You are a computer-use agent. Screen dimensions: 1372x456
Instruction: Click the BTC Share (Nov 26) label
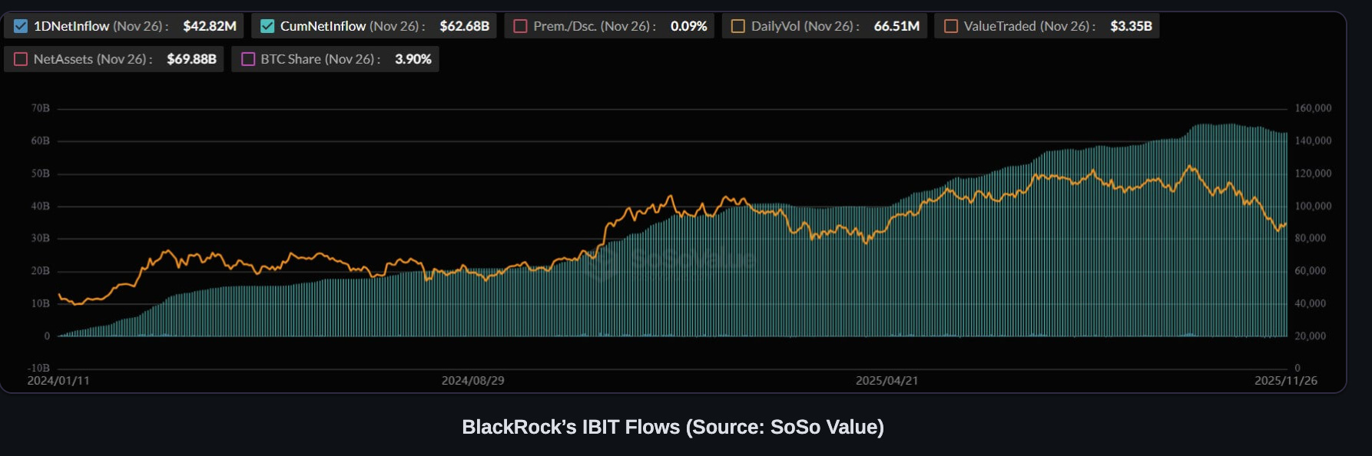pos(320,59)
